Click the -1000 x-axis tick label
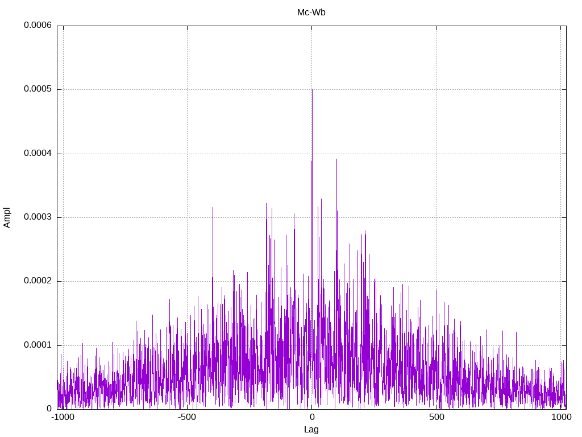Viewport: 582px width, 437px height. (x=63, y=417)
